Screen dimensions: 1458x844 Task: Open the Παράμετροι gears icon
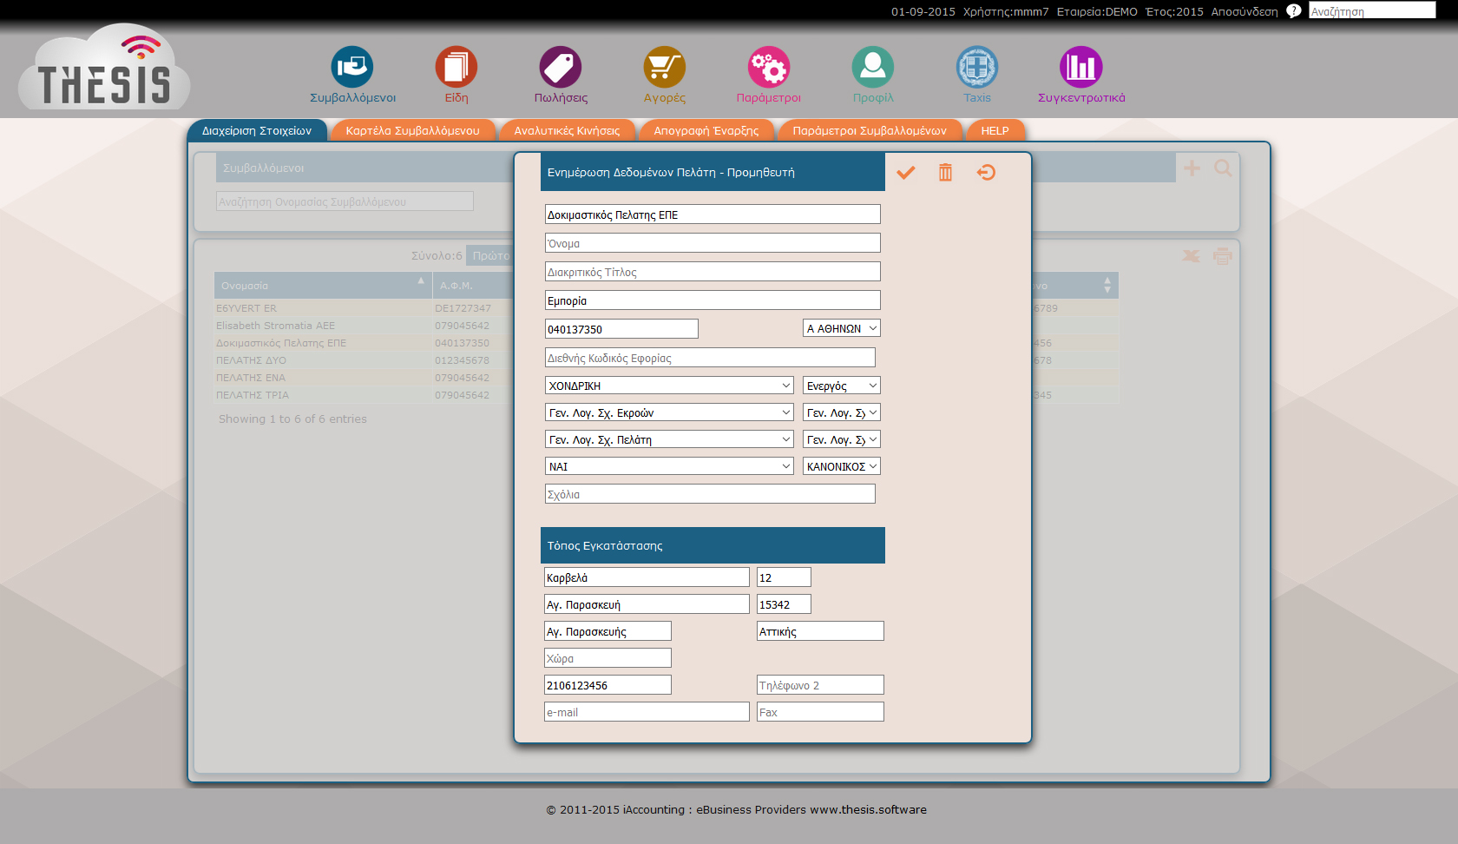click(x=769, y=67)
